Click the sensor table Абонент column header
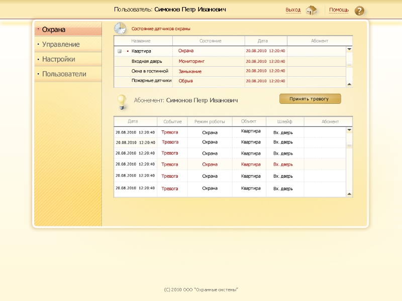 click(x=320, y=41)
